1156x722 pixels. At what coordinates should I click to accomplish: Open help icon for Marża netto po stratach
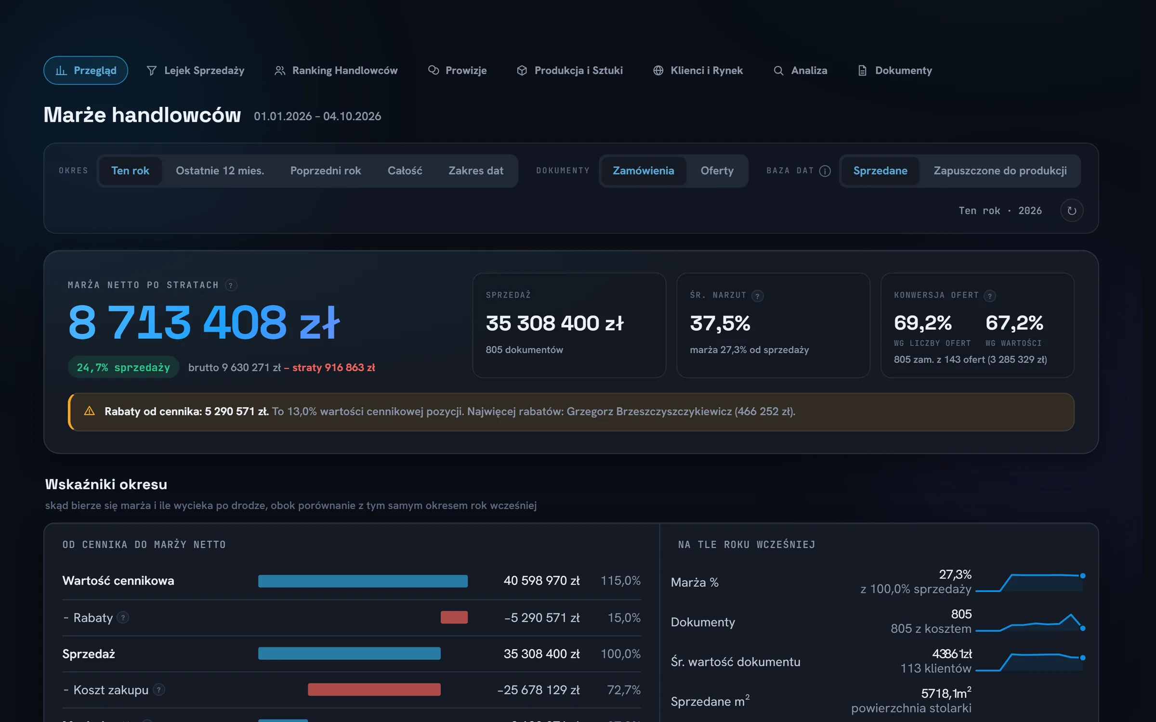(x=231, y=285)
